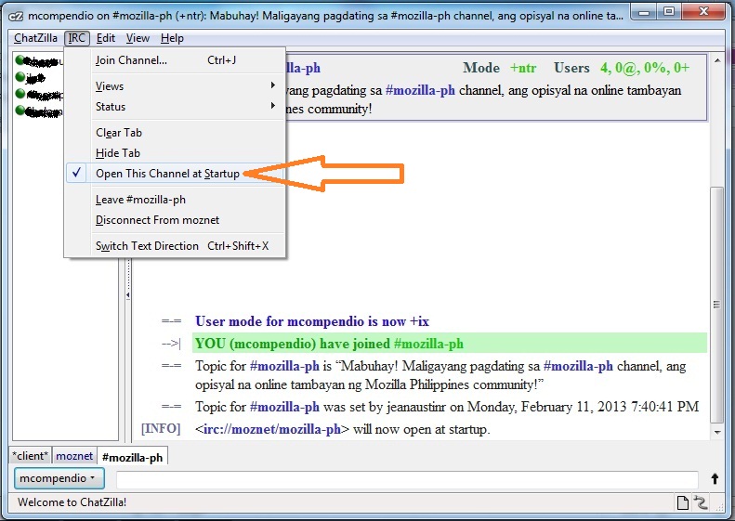Screen dimensions: 735x521
Task: Collapse the user list splitter grip
Action: [x=128, y=295]
